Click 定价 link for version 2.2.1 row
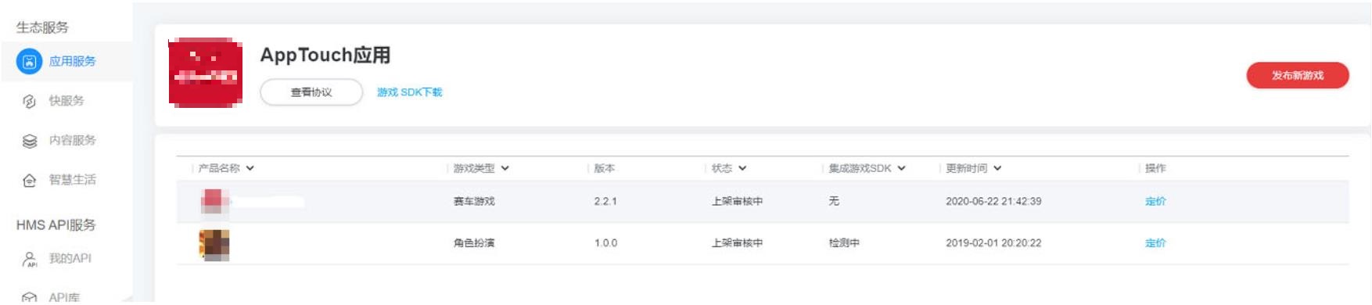 coord(1155,201)
